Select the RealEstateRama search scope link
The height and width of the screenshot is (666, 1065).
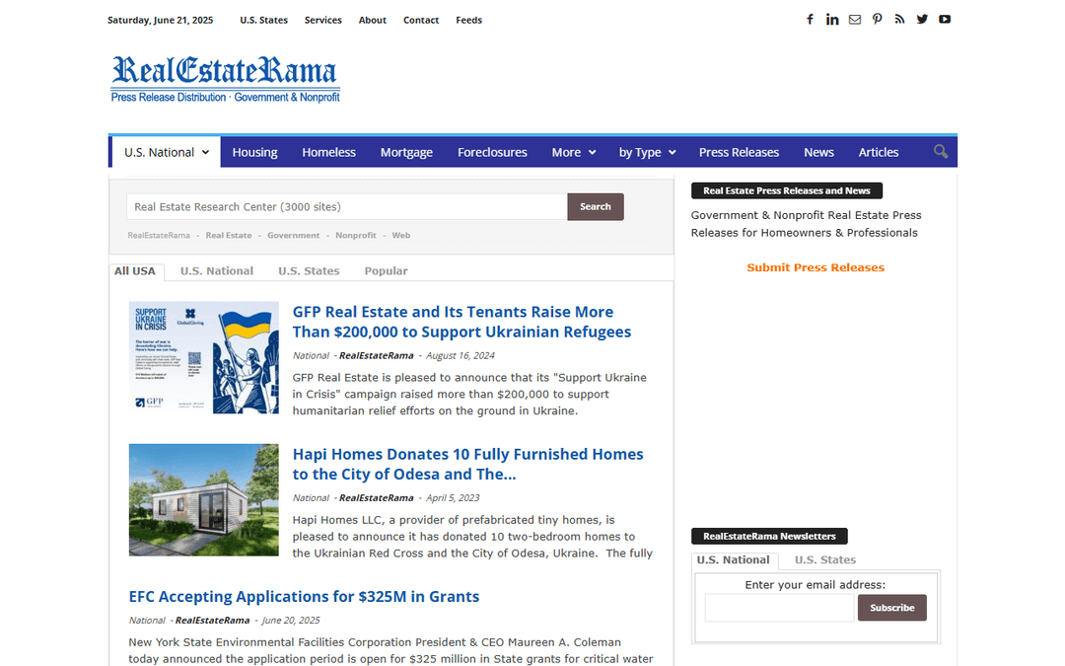(x=159, y=235)
